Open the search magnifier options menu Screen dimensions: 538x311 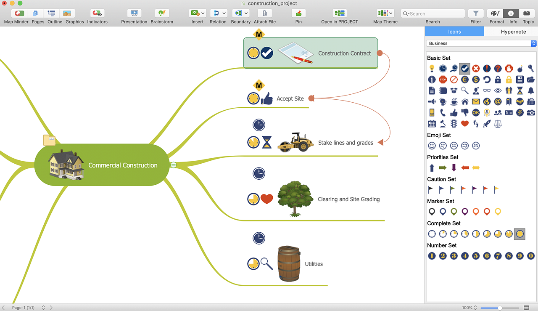tap(406, 13)
